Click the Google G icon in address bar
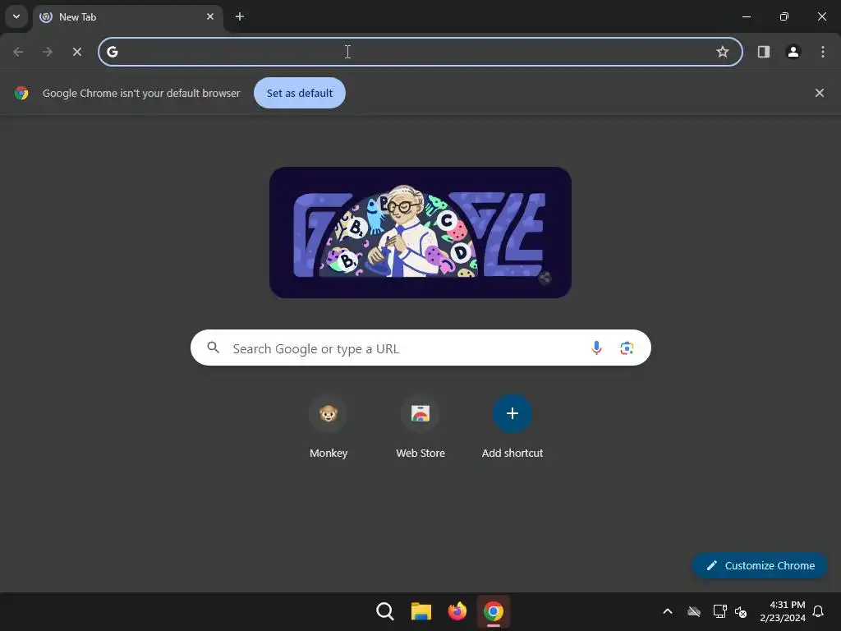 click(112, 52)
